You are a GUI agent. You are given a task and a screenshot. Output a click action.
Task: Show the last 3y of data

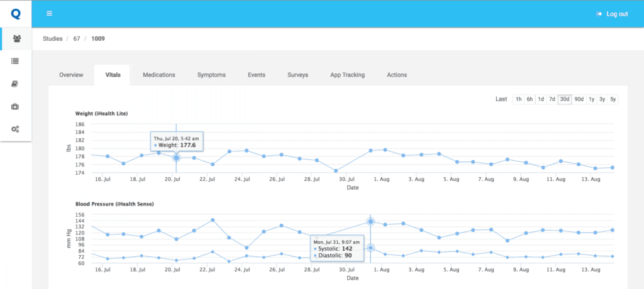pyautogui.click(x=602, y=99)
